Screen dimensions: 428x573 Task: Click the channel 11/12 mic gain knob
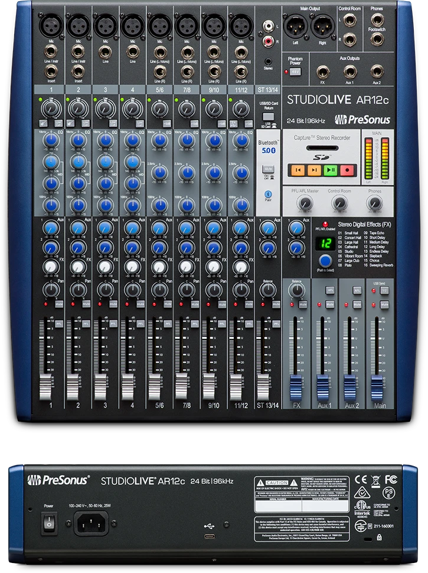(x=241, y=109)
